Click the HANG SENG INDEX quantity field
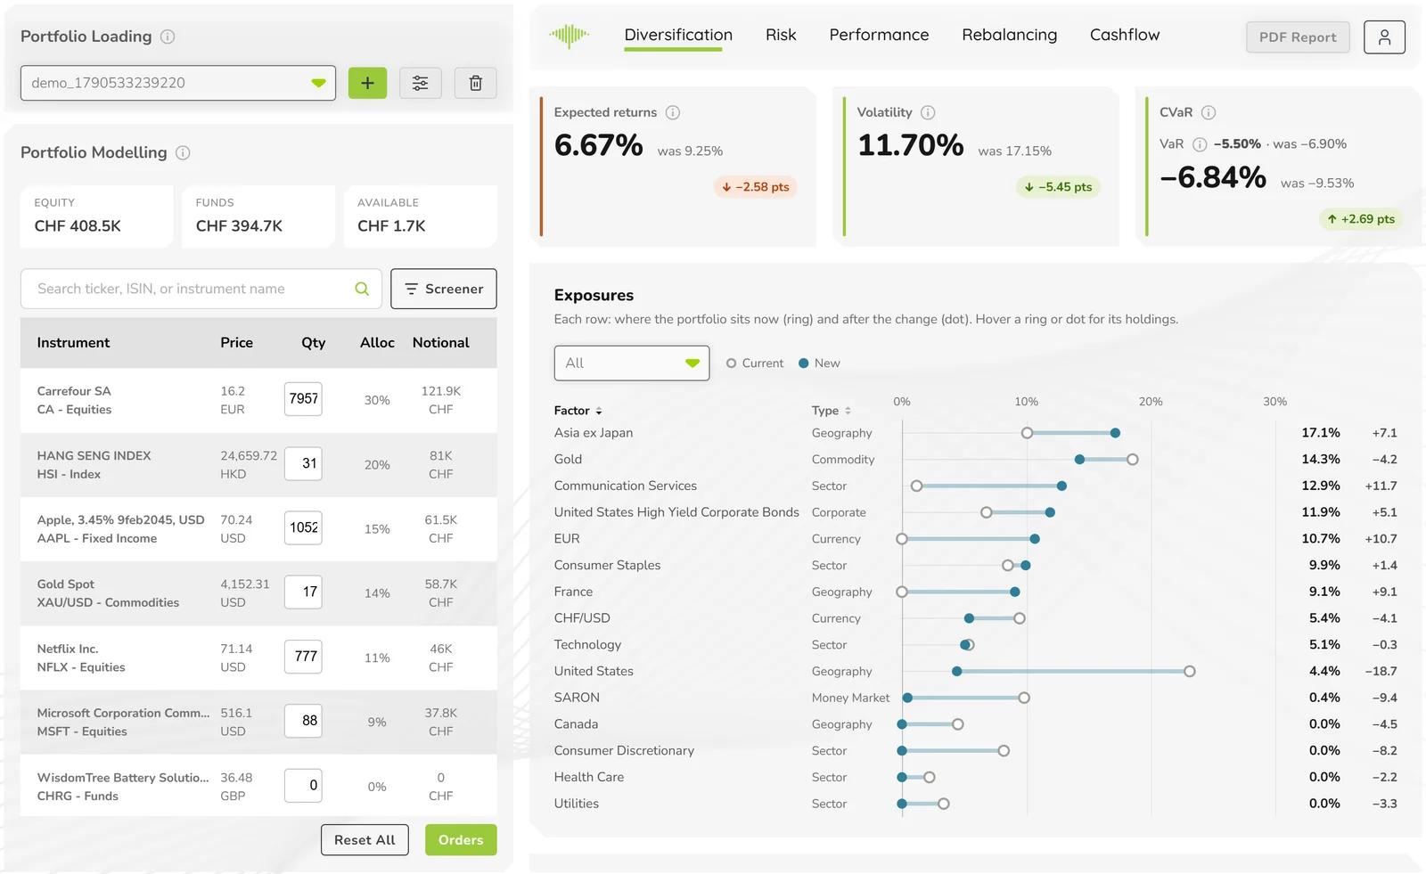The width and height of the screenshot is (1426, 874). pos(303,463)
